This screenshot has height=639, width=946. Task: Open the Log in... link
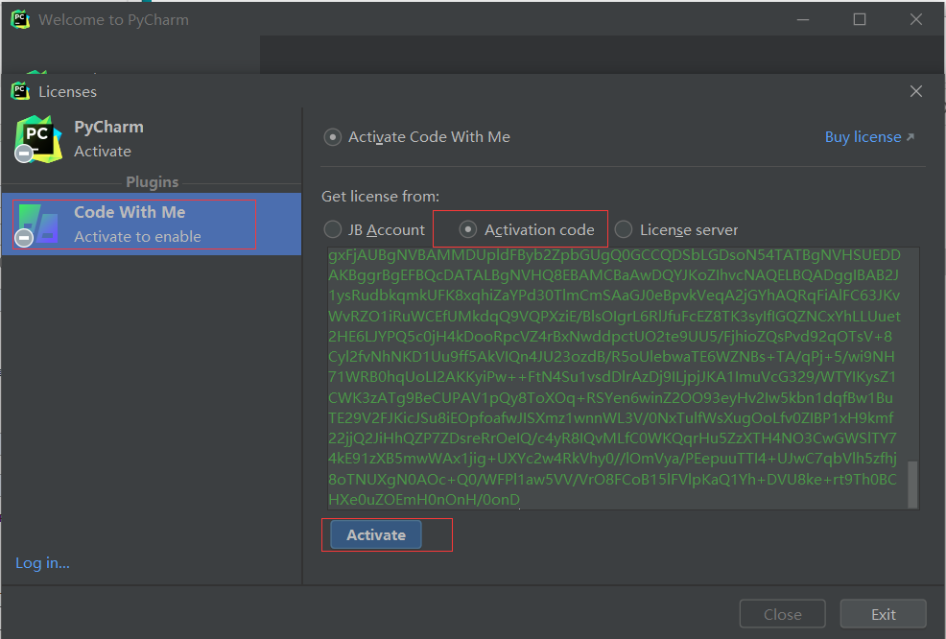tap(42, 562)
